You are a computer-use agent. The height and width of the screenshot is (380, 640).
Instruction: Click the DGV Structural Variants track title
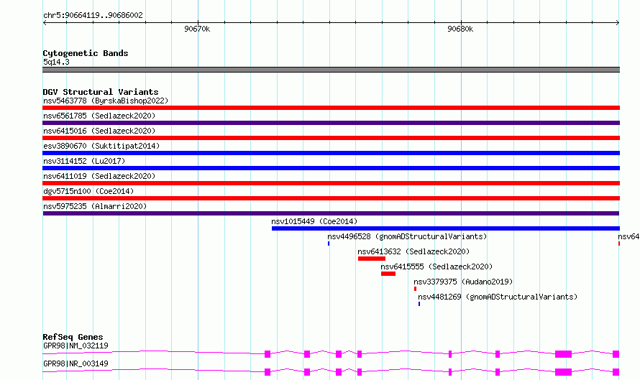pos(101,92)
